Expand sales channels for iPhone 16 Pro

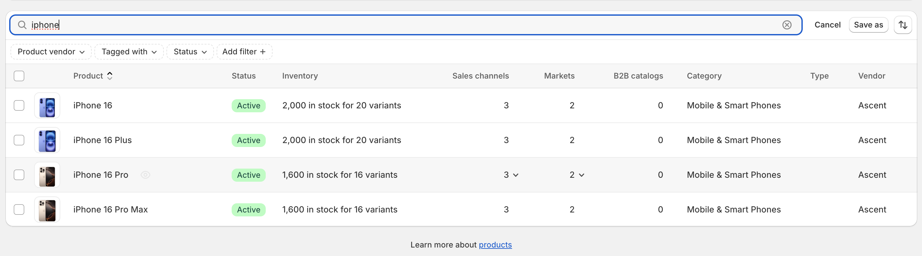pos(515,175)
